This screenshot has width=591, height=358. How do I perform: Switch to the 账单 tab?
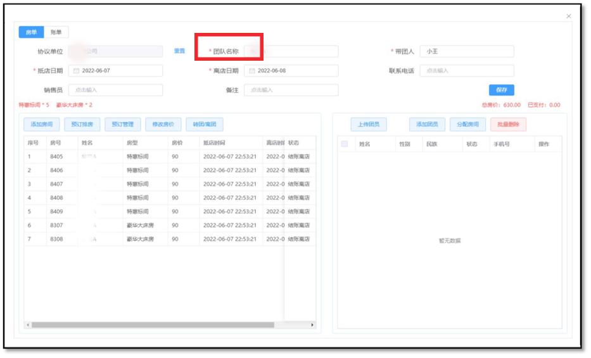pos(56,32)
